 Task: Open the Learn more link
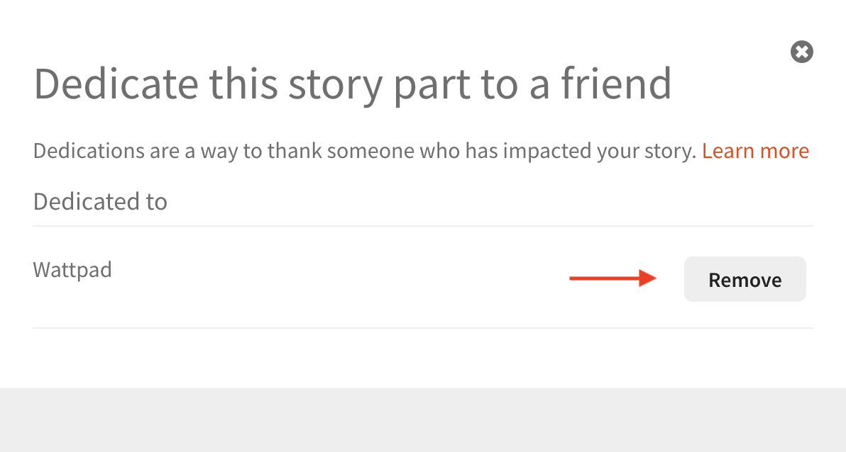[x=755, y=151]
